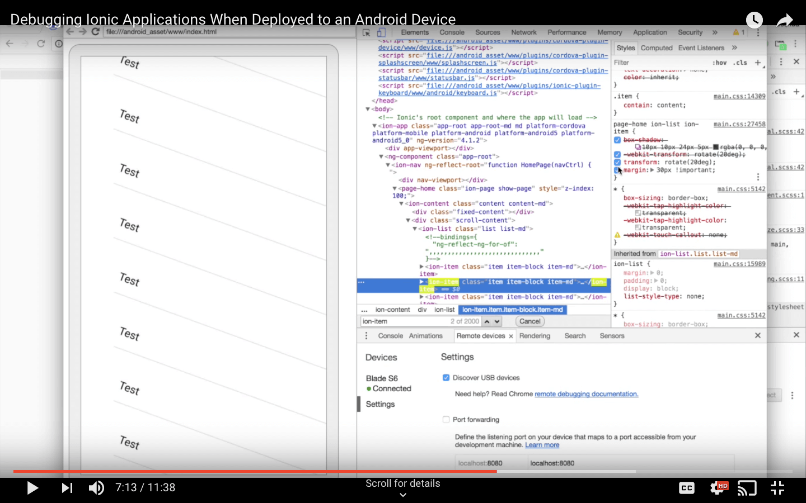Mute the video volume
This screenshot has width=806, height=503.
pos(96,488)
